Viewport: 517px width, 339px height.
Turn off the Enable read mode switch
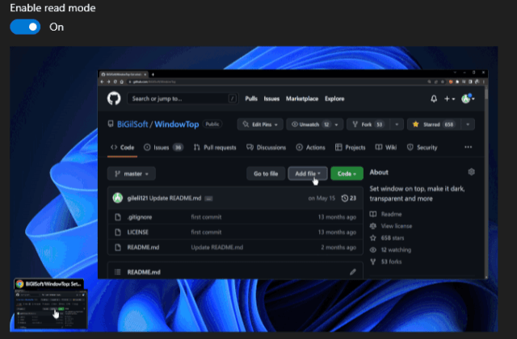pos(25,27)
